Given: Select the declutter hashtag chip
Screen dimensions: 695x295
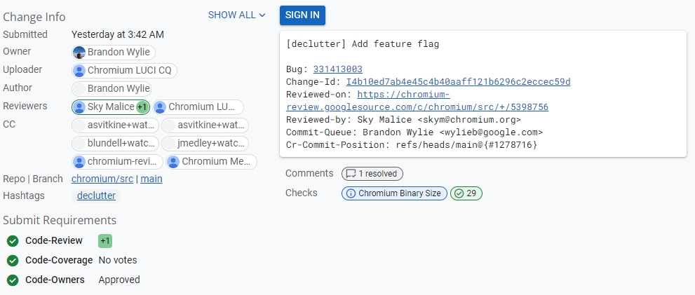Looking at the screenshot, I should click(x=96, y=195).
